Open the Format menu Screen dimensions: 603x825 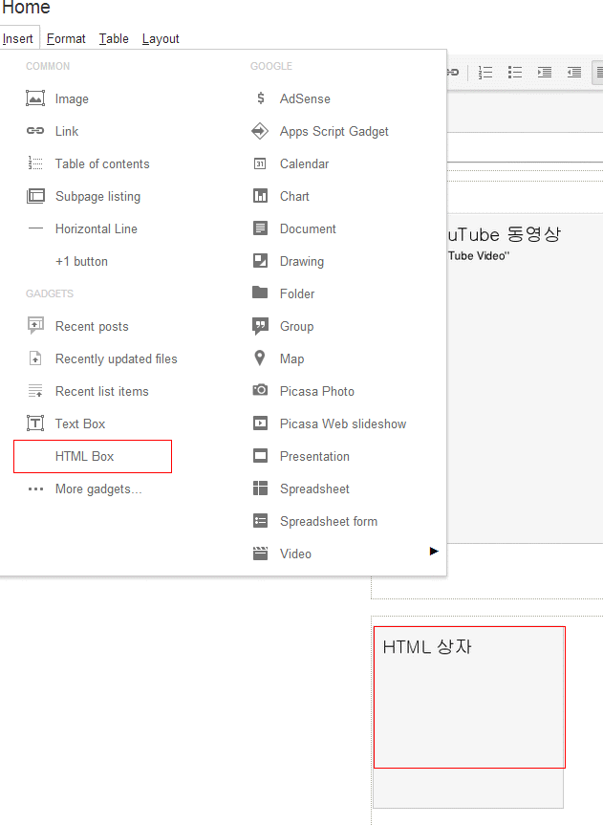[x=66, y=39]
